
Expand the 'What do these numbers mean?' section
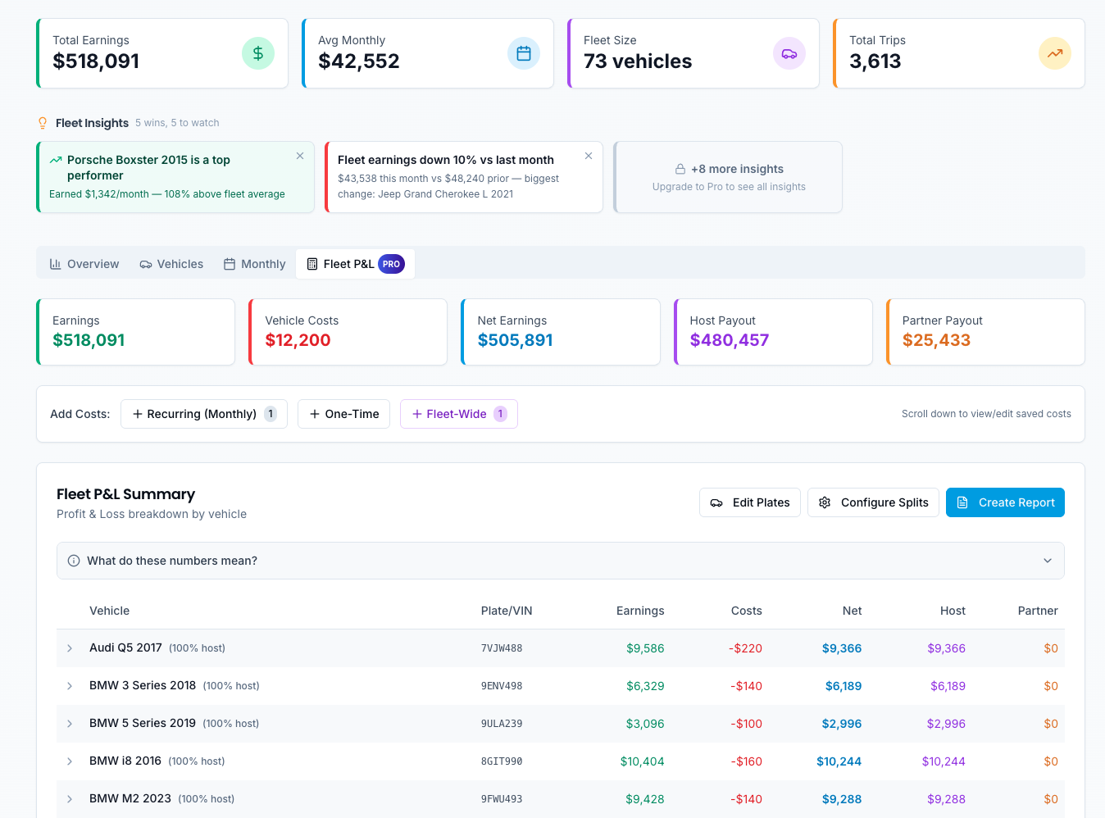561,561
